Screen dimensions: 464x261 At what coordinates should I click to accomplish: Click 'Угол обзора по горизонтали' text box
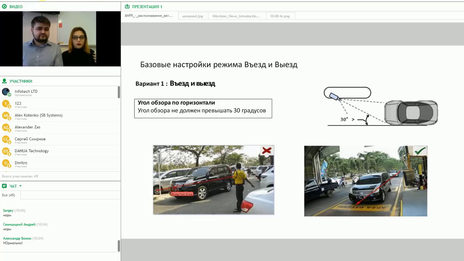pos(203,108)
